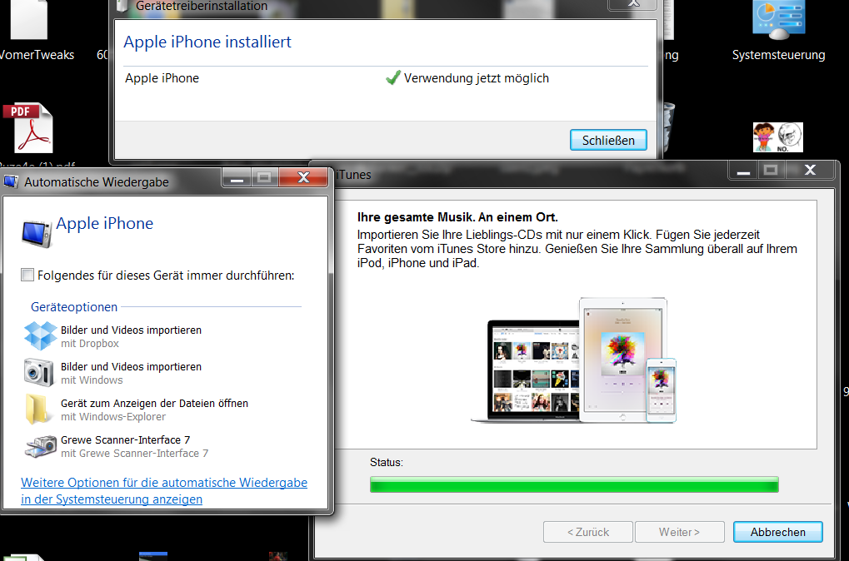The width and height of the screenshot is (849, 561).
Task: Click the green installation progress bar
Action: click(573, 484)
